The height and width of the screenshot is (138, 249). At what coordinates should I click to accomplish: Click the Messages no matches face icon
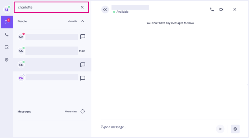click(x=83, y=111)
